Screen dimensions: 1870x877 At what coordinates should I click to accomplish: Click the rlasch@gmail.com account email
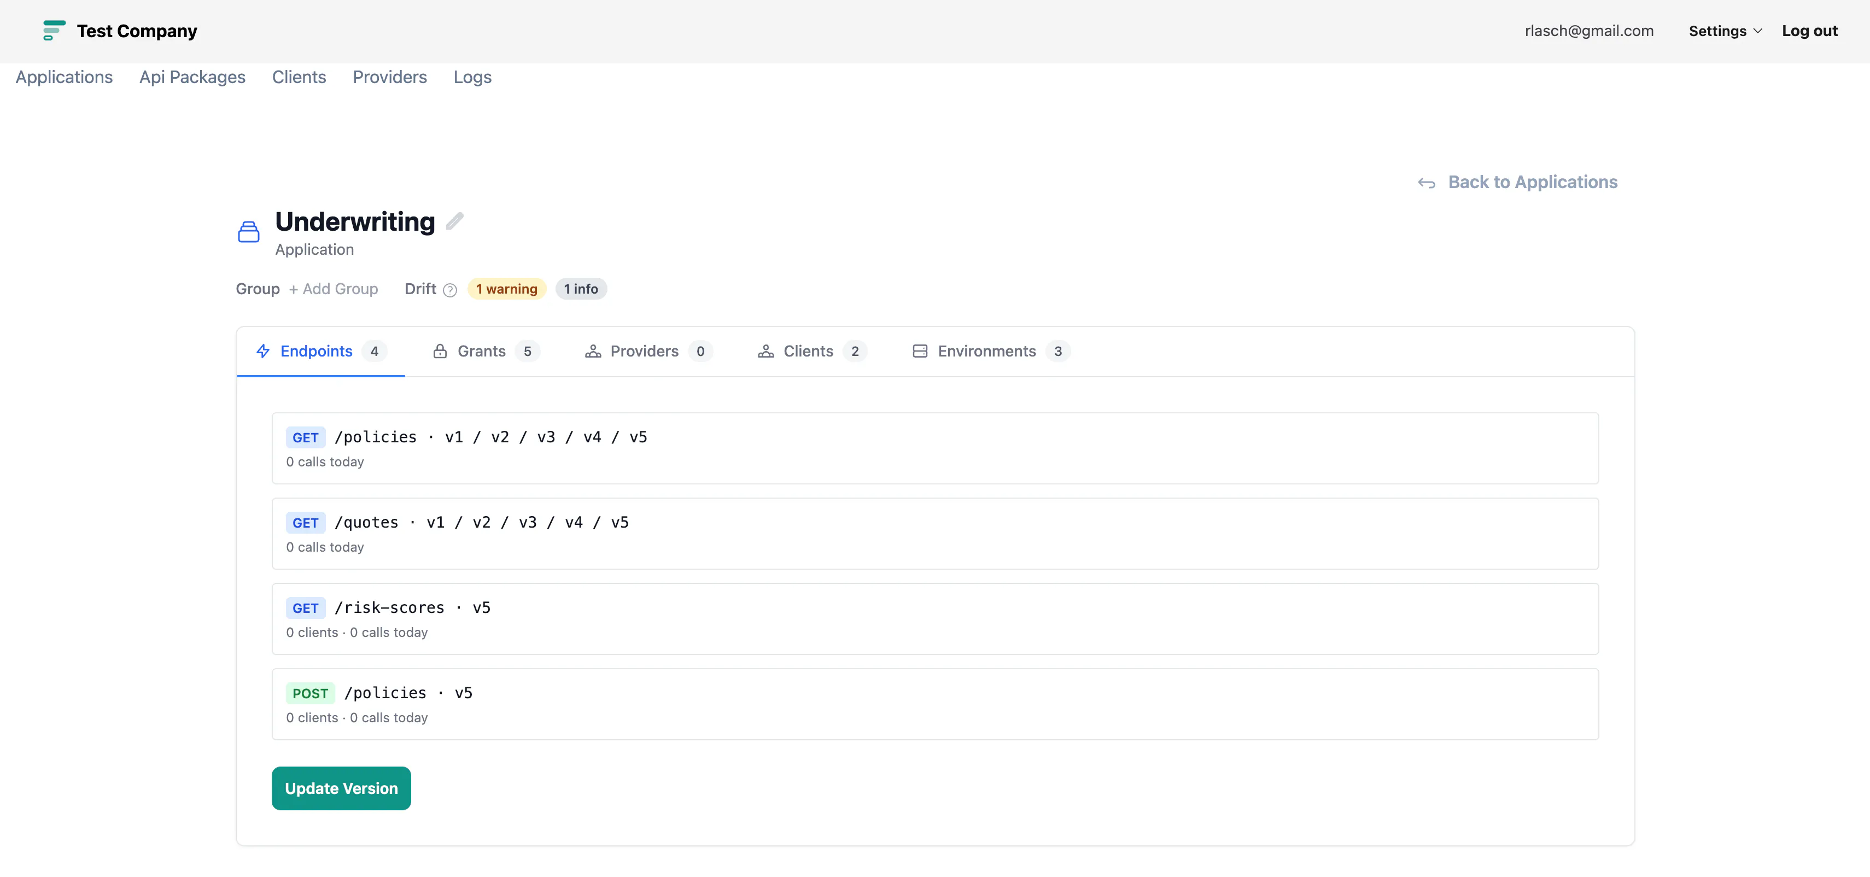tap(1589, 31)
